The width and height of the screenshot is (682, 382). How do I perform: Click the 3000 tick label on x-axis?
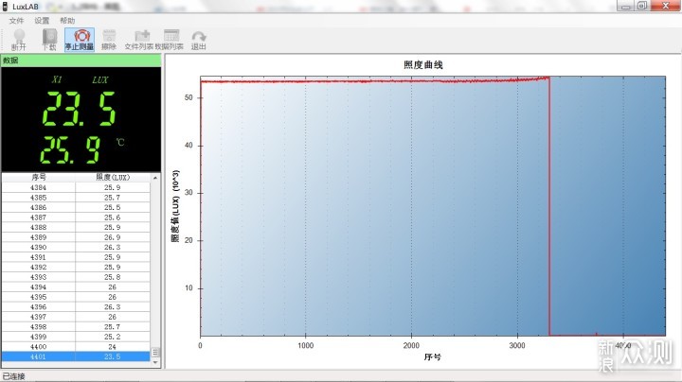tap(517, 345)
